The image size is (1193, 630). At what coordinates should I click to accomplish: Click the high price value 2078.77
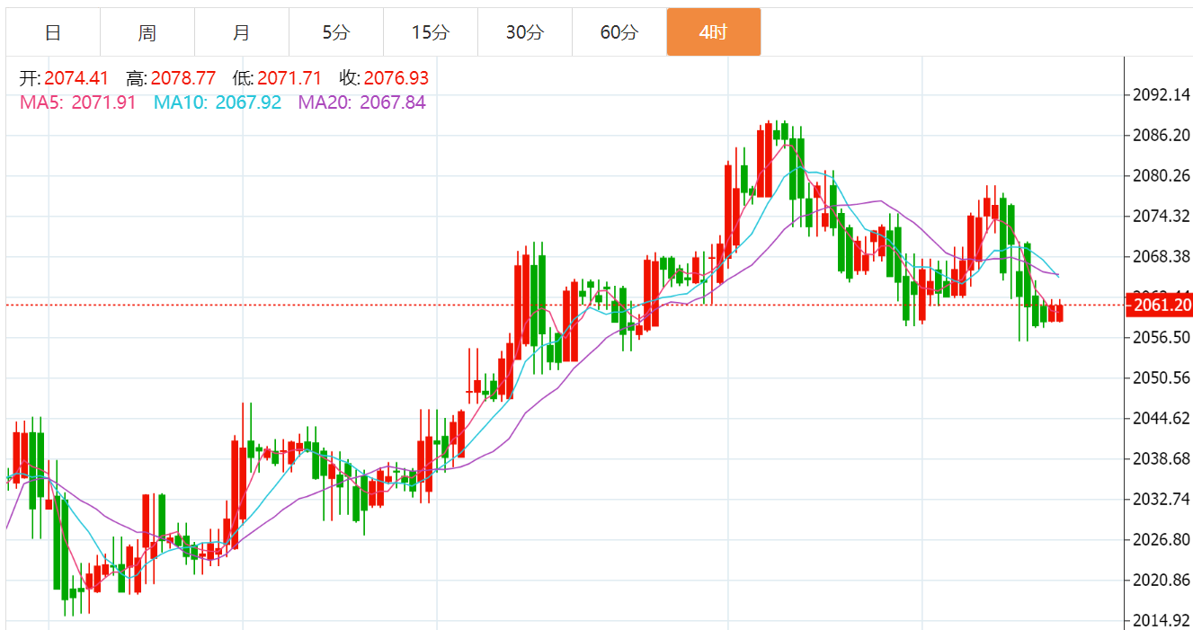(x=183, y=79)
